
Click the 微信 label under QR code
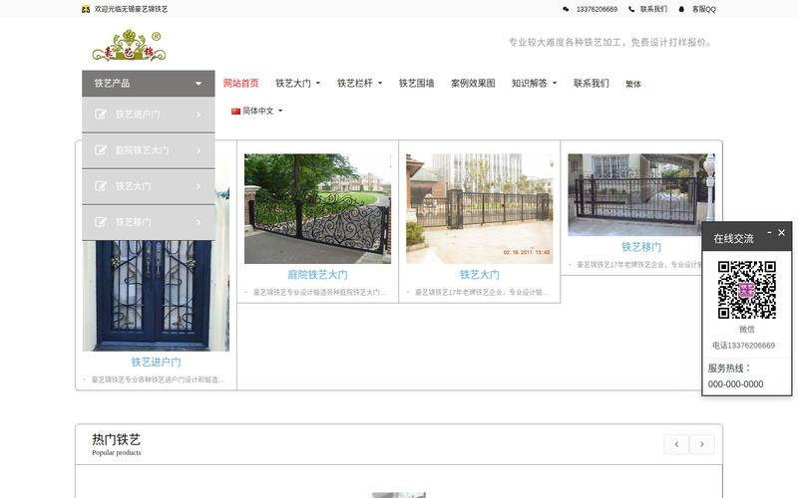[746, 330]
